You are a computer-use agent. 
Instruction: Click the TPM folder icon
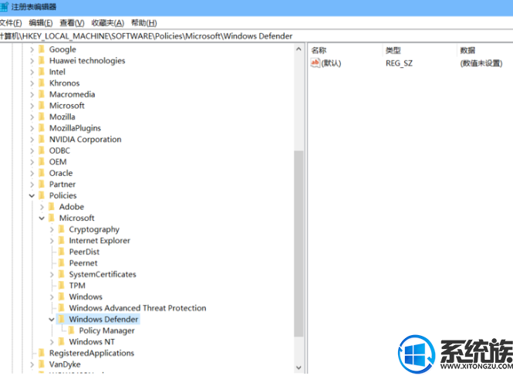coord(62,286)
